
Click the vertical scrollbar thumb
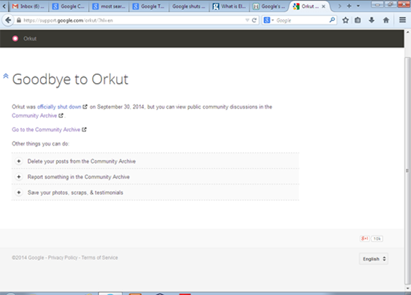[407, 170]
